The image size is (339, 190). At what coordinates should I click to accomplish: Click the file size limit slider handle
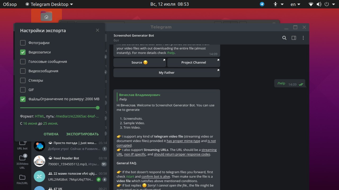click(97, 108)
